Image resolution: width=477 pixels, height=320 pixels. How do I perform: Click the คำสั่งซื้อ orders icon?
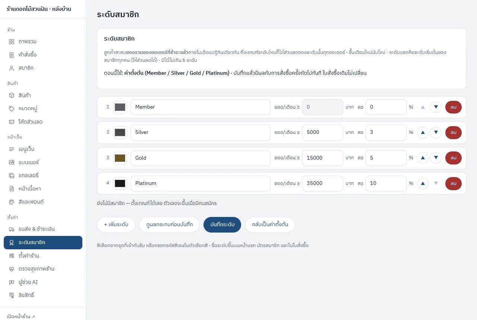pyautogui.click(x=12, y=55)
